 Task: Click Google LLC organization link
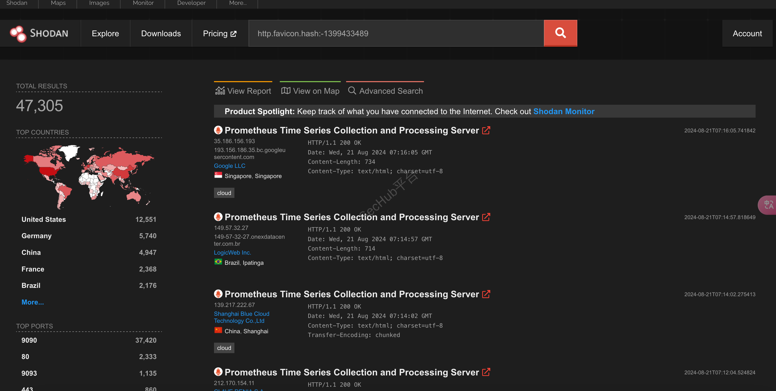point(229,166)
